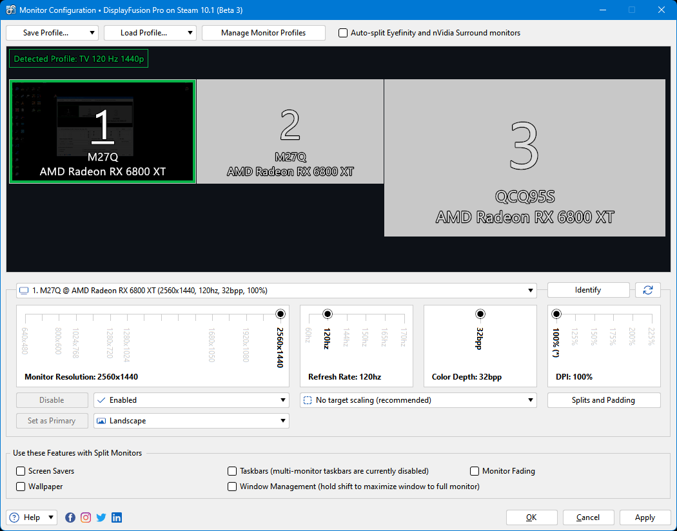The height and width of the screenshot is (531, 677).
Task: Select monitor 3 QCQ95S in layout
Action: 524,158
